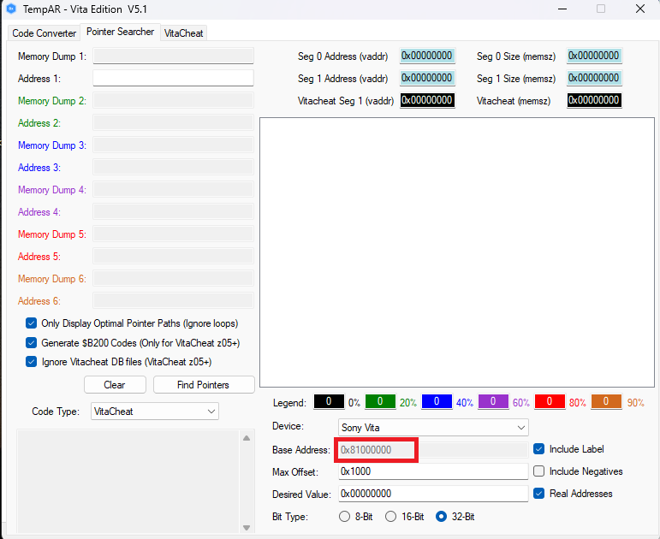Toggle Only Display Optimal Pointer Paths checkbox
660x539 pixels.
(31, 323)
